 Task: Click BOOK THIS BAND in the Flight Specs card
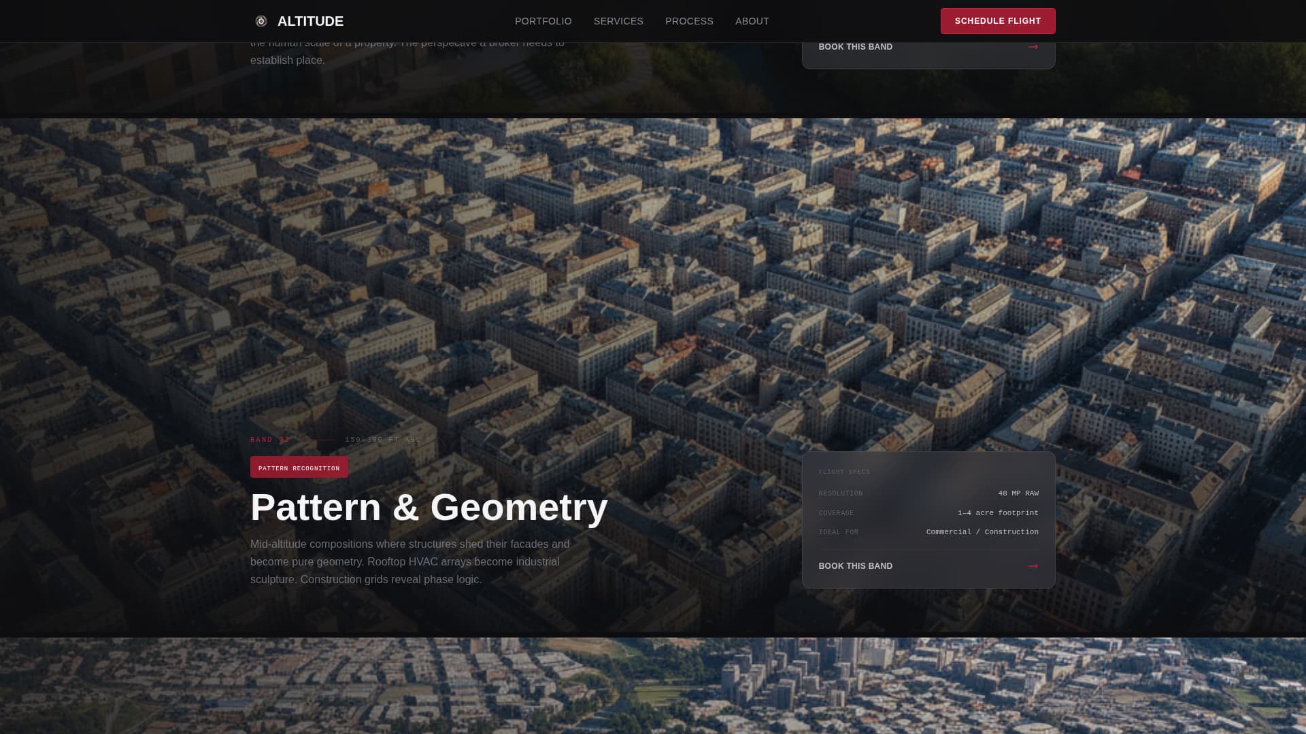[855, 565]
